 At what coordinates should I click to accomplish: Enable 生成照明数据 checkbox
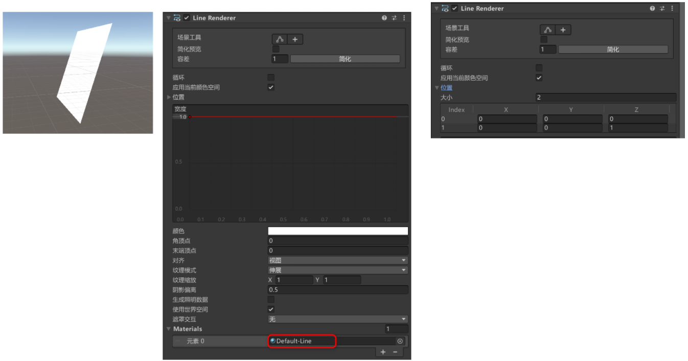click(271, 300)
